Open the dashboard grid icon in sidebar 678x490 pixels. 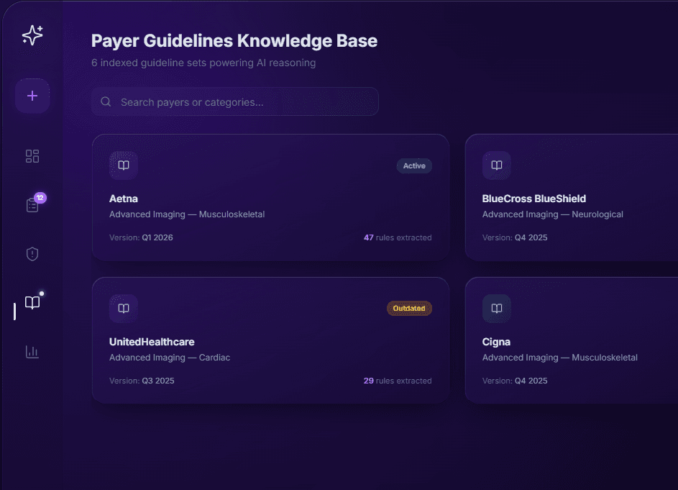click(32, 156)
